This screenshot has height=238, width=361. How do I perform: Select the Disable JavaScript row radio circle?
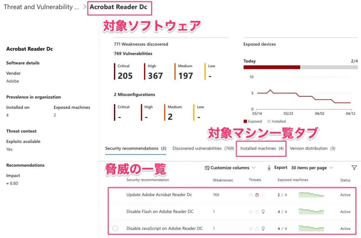click(115, 228)
